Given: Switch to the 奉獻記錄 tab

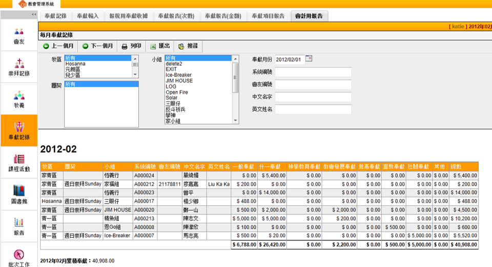Looking at the screenshot, I should (x=55, y=16).
